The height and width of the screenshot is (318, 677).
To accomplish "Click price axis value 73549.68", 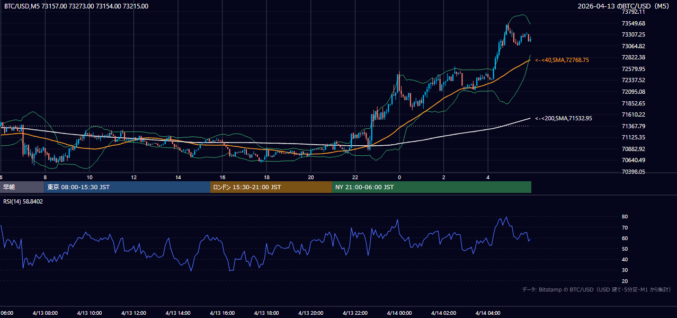I will 633,23.
